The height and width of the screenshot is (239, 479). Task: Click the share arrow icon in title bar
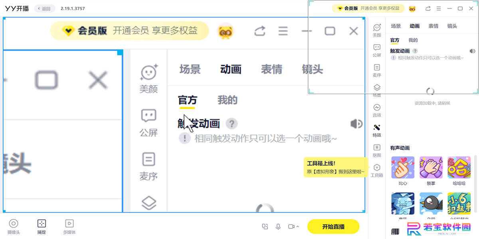(x=428, y=8)
